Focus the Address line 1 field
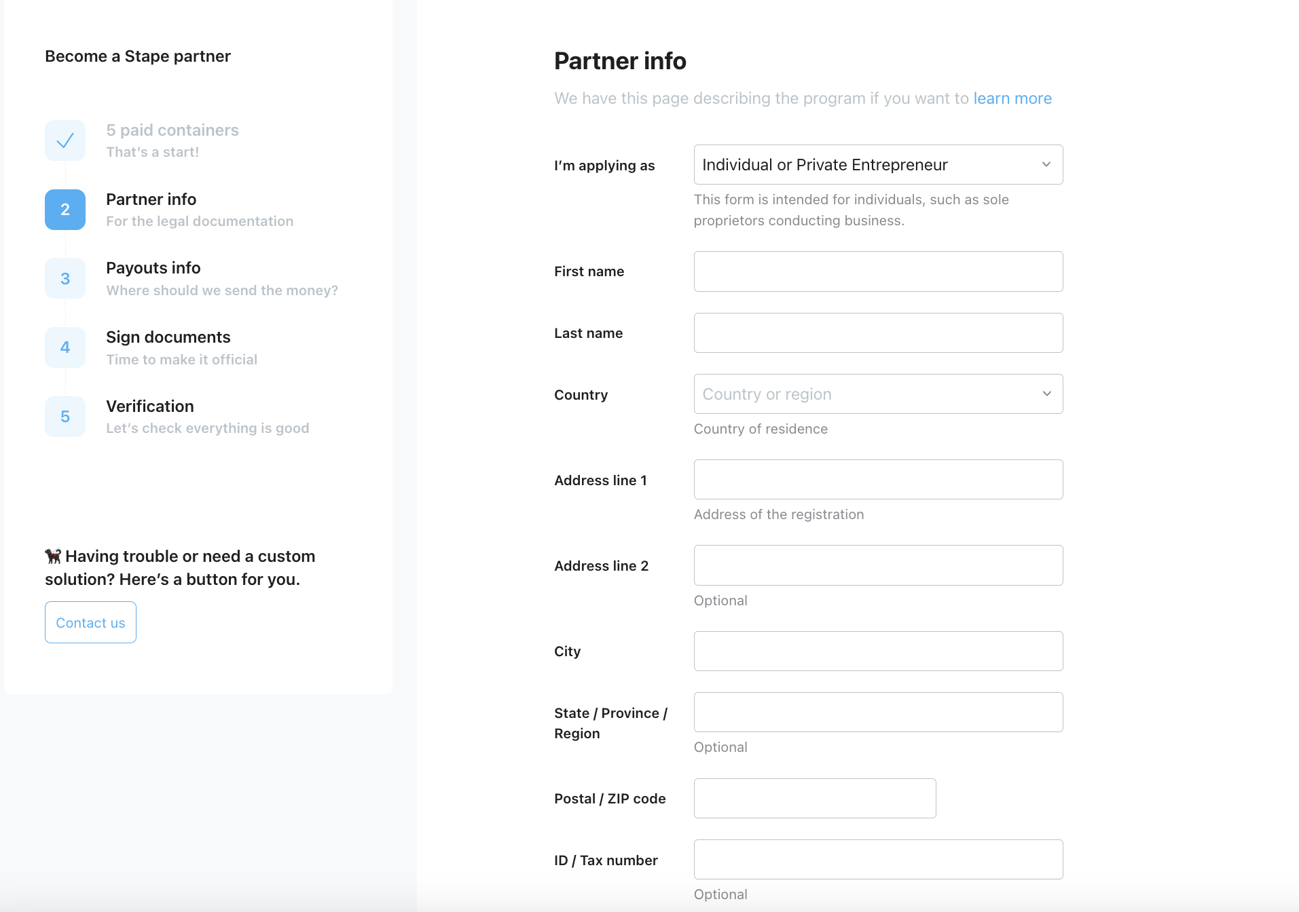The width and height of the screenshot is (1299, 912). point(877,479)
